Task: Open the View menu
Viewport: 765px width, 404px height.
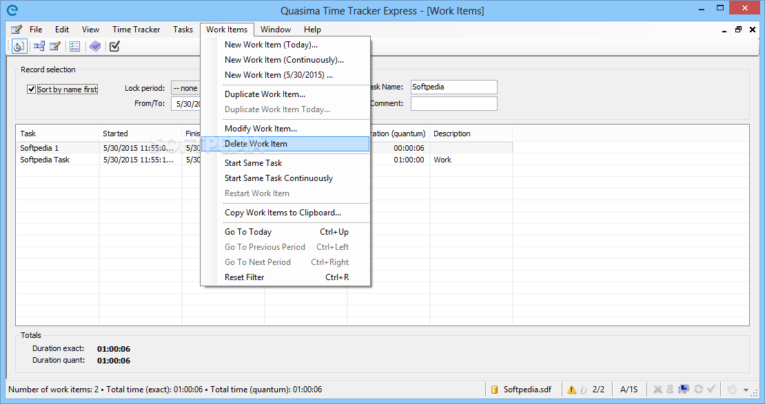Action: tap(90, 29)
